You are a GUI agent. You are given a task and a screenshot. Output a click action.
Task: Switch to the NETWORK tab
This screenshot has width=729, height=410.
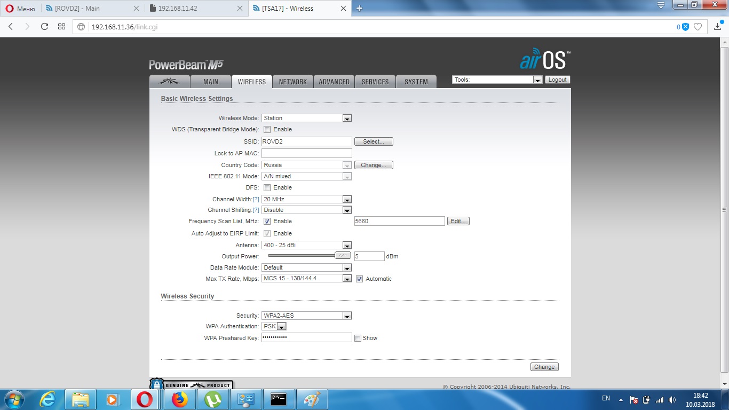[x=292, y=82]
